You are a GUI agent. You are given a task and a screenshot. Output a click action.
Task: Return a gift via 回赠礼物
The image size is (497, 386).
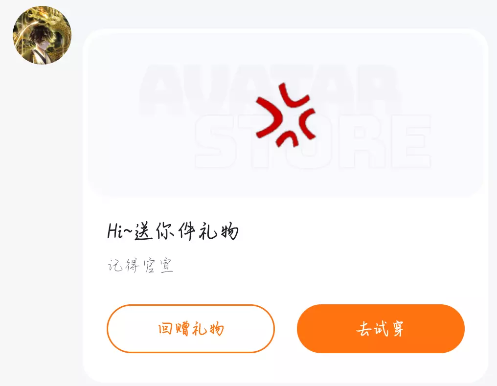190,329
